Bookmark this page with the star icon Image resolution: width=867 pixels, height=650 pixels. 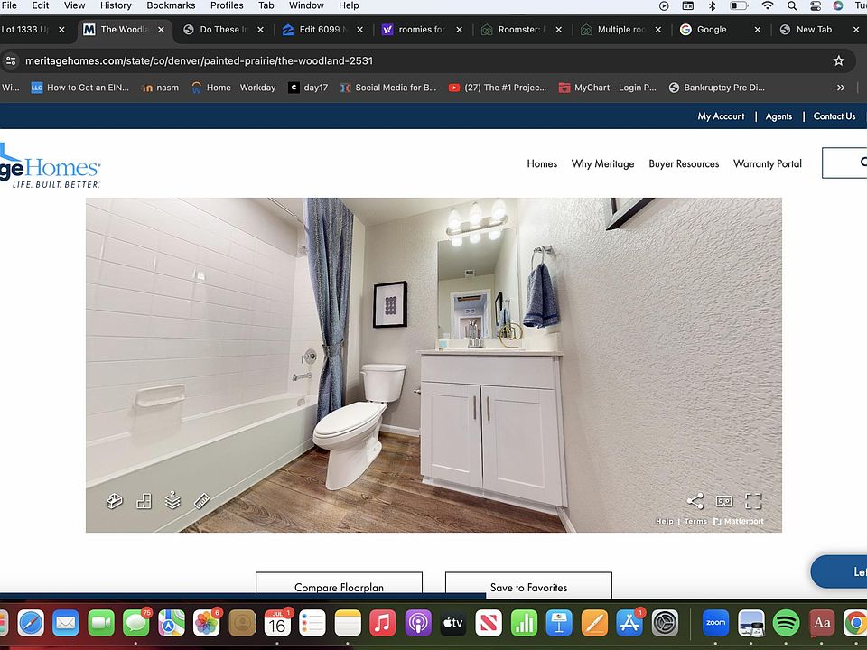coord(838,60)
